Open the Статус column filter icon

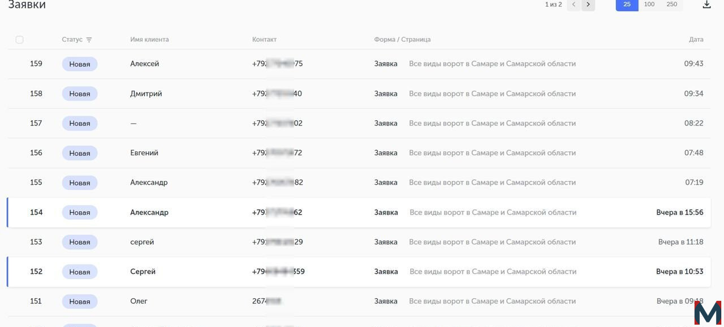(89, 40)
